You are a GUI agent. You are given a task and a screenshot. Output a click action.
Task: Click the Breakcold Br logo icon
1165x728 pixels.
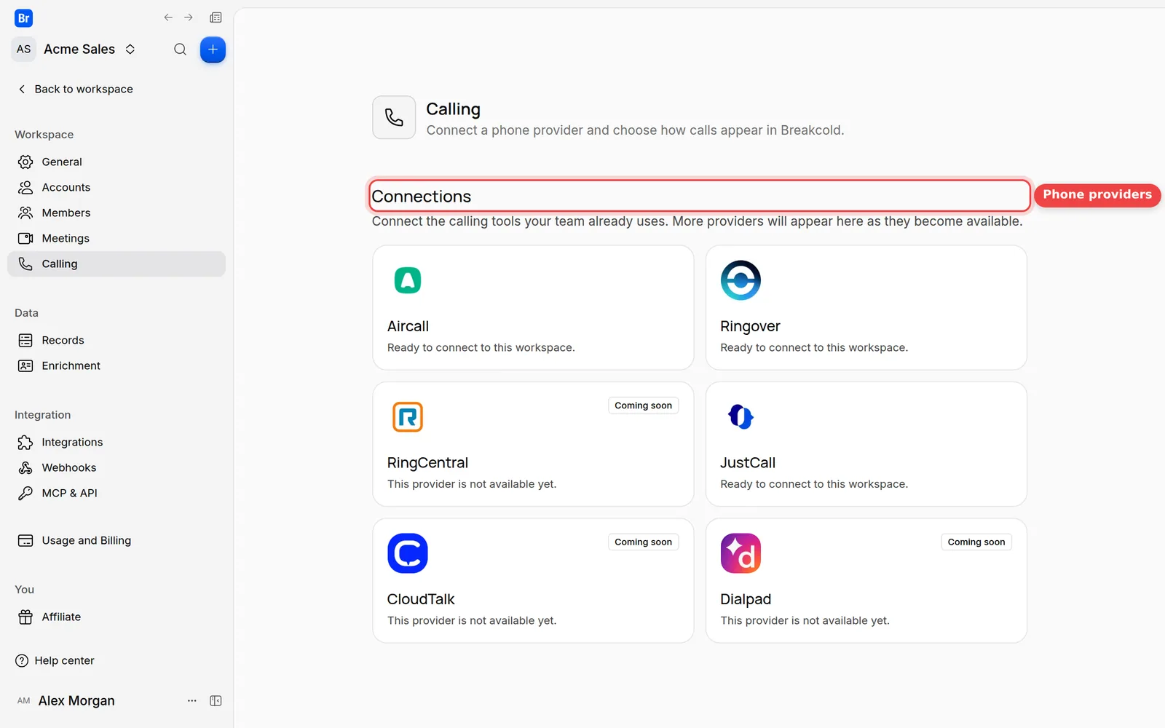pyautogui.click(x=23, y=18)
